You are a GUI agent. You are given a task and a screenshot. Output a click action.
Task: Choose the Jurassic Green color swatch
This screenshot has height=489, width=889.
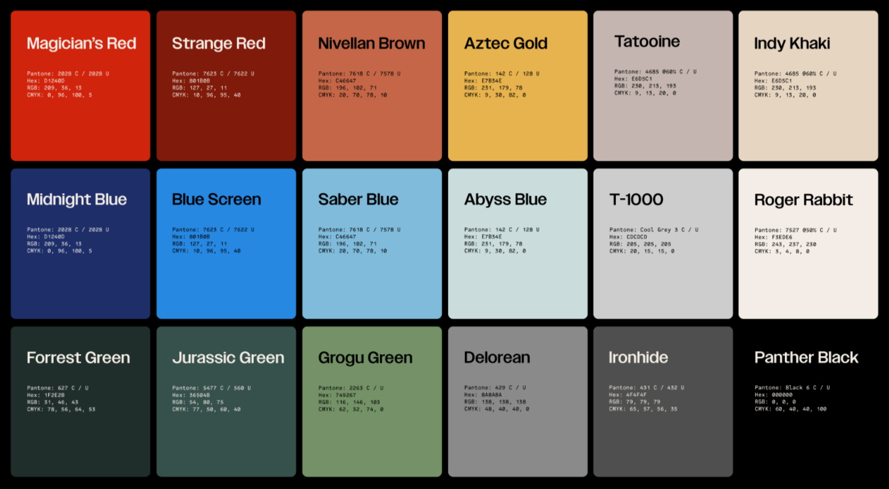(226, 402)
